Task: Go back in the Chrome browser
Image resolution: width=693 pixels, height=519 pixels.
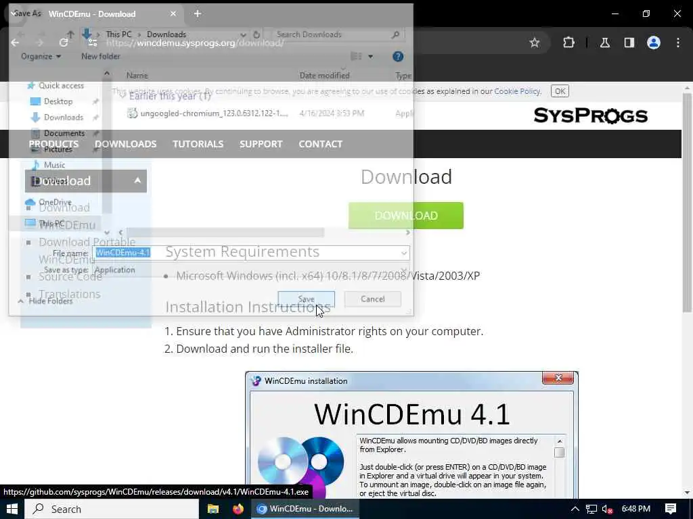Action: [15, 43]
